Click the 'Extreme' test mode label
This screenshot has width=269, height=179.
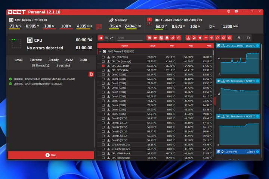click(36, 60)
